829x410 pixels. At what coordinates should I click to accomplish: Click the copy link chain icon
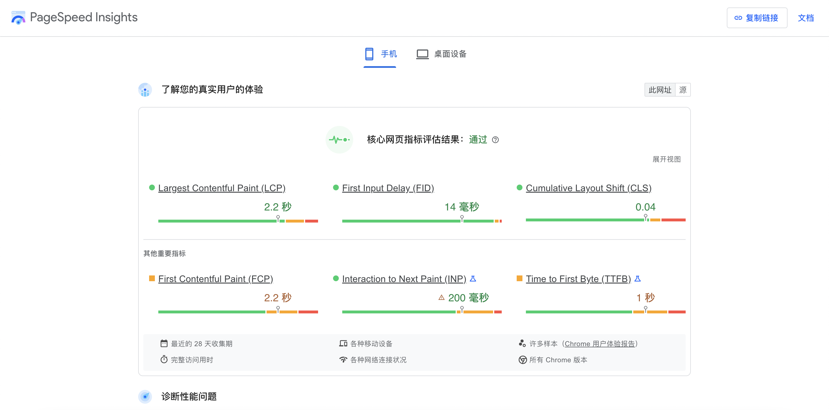pos(738,18)
